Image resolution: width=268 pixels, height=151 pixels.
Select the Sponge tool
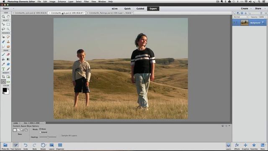8,47
